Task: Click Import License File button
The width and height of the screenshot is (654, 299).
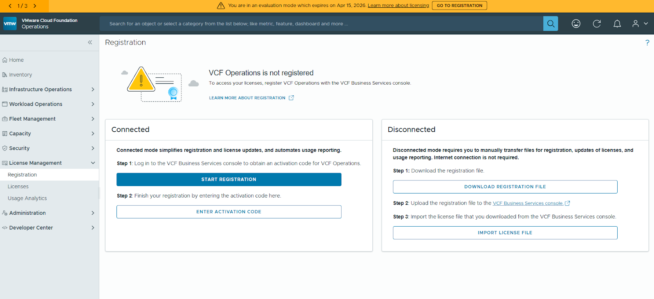Action: [505, 233]
